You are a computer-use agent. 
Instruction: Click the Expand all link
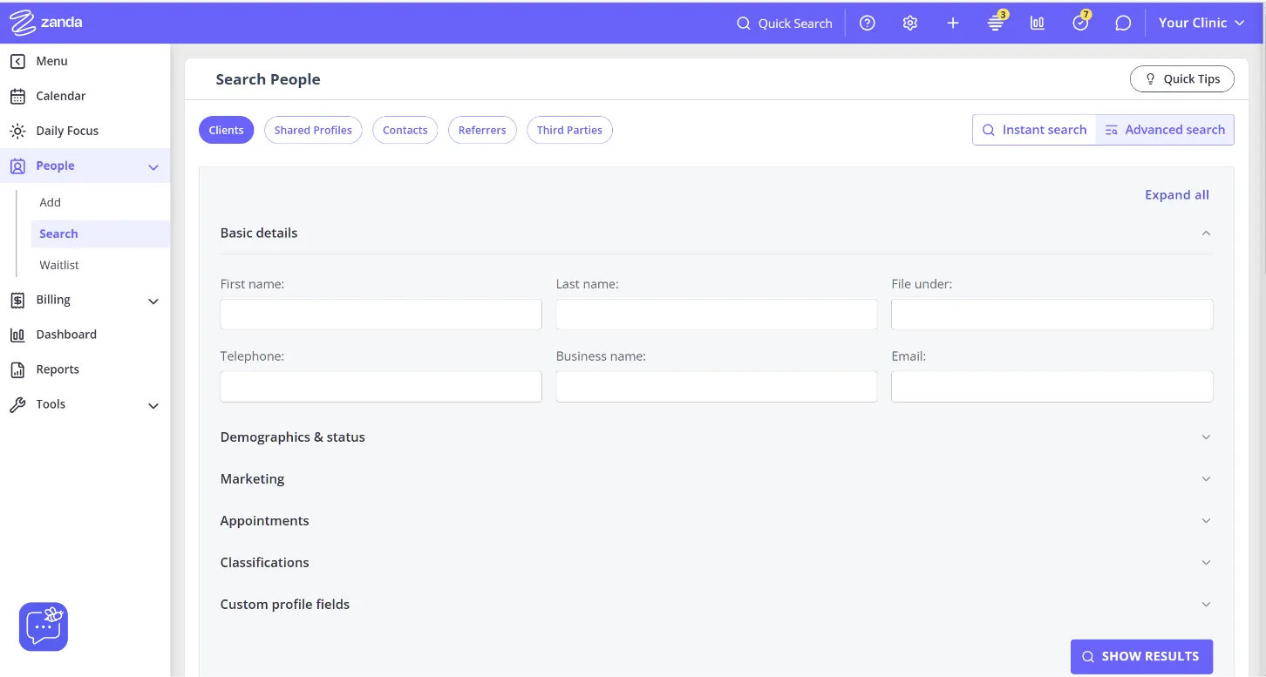point(1177,194)
